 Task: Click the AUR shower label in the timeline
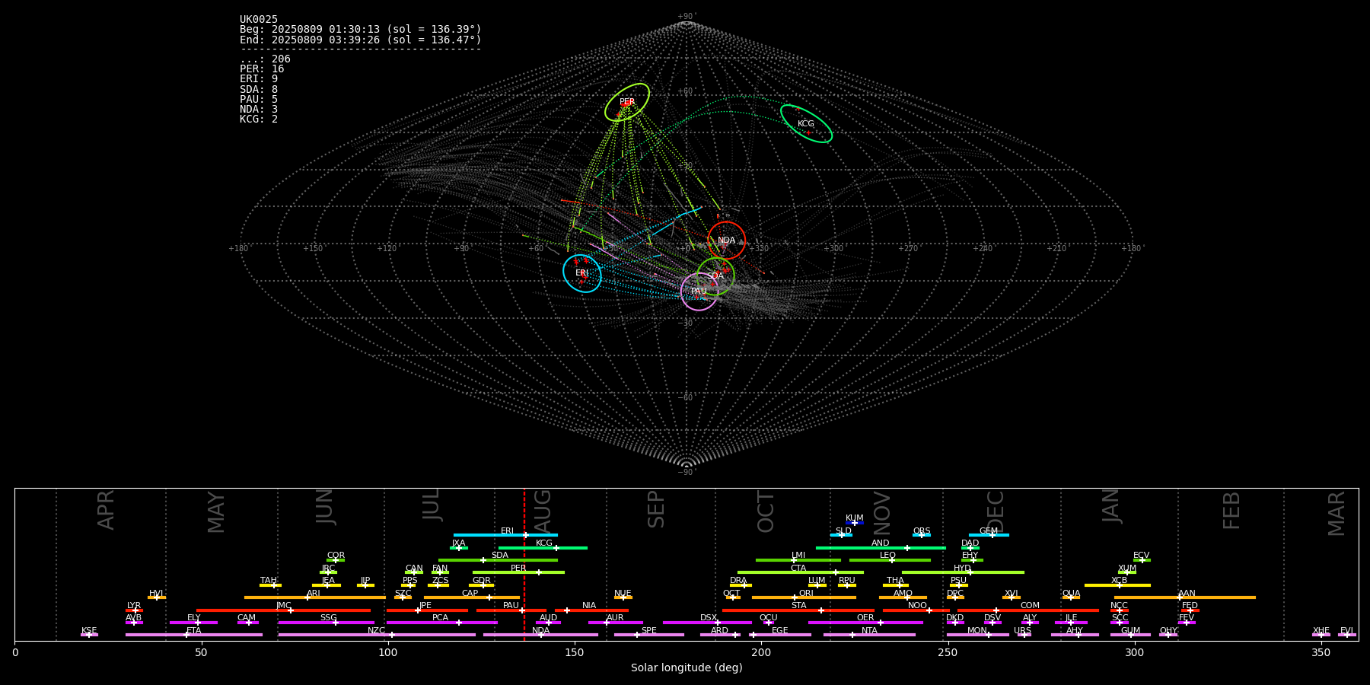[x=615, y=618]
